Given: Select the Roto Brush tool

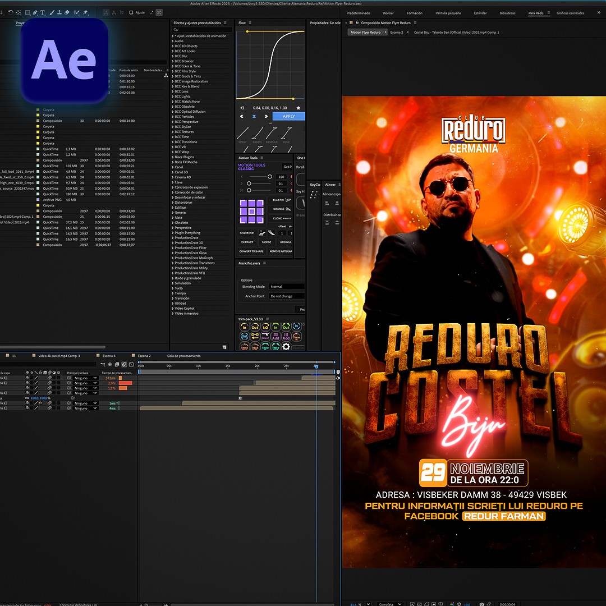Looking at the screenshot, I should (77, 12).
